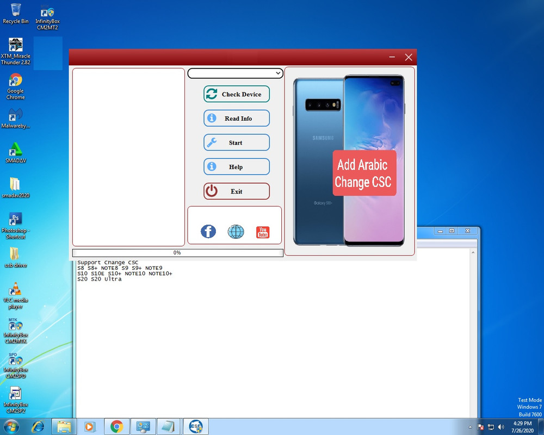Open InfinityBox CM2MT2 desktop shortcut
Viewport: 544px width, 435px height.
point(47,17)
